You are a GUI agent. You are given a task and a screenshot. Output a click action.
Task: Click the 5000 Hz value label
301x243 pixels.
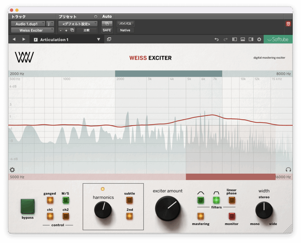[x=17, y=177]
